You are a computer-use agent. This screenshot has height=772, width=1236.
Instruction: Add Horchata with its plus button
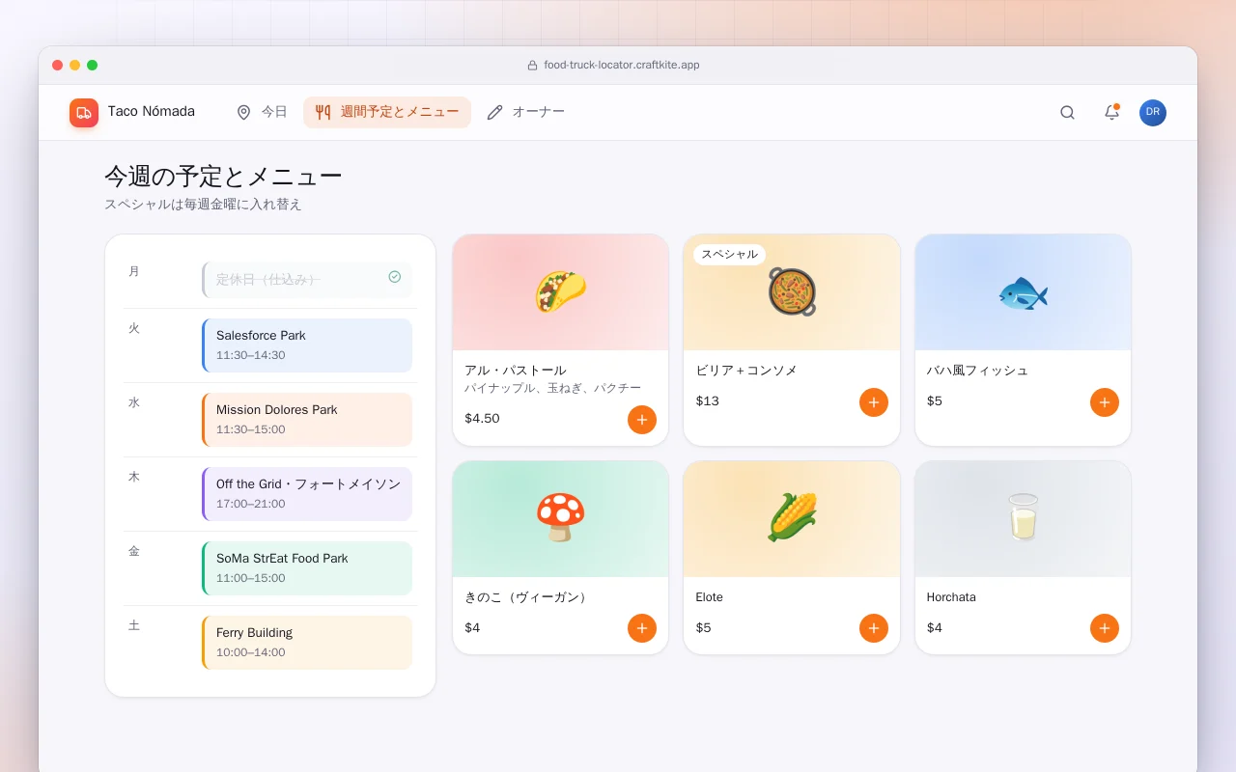click(1105, 628)
